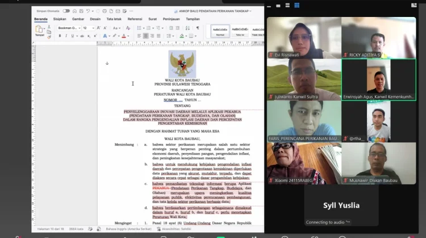Decrease font size with the smaller A icon

(105, 28)
